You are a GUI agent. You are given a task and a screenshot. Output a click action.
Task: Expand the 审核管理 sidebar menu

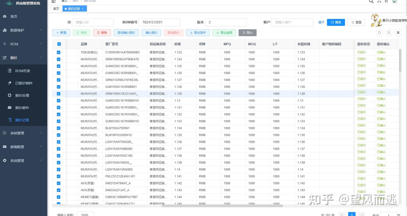(x=23, y=133)
